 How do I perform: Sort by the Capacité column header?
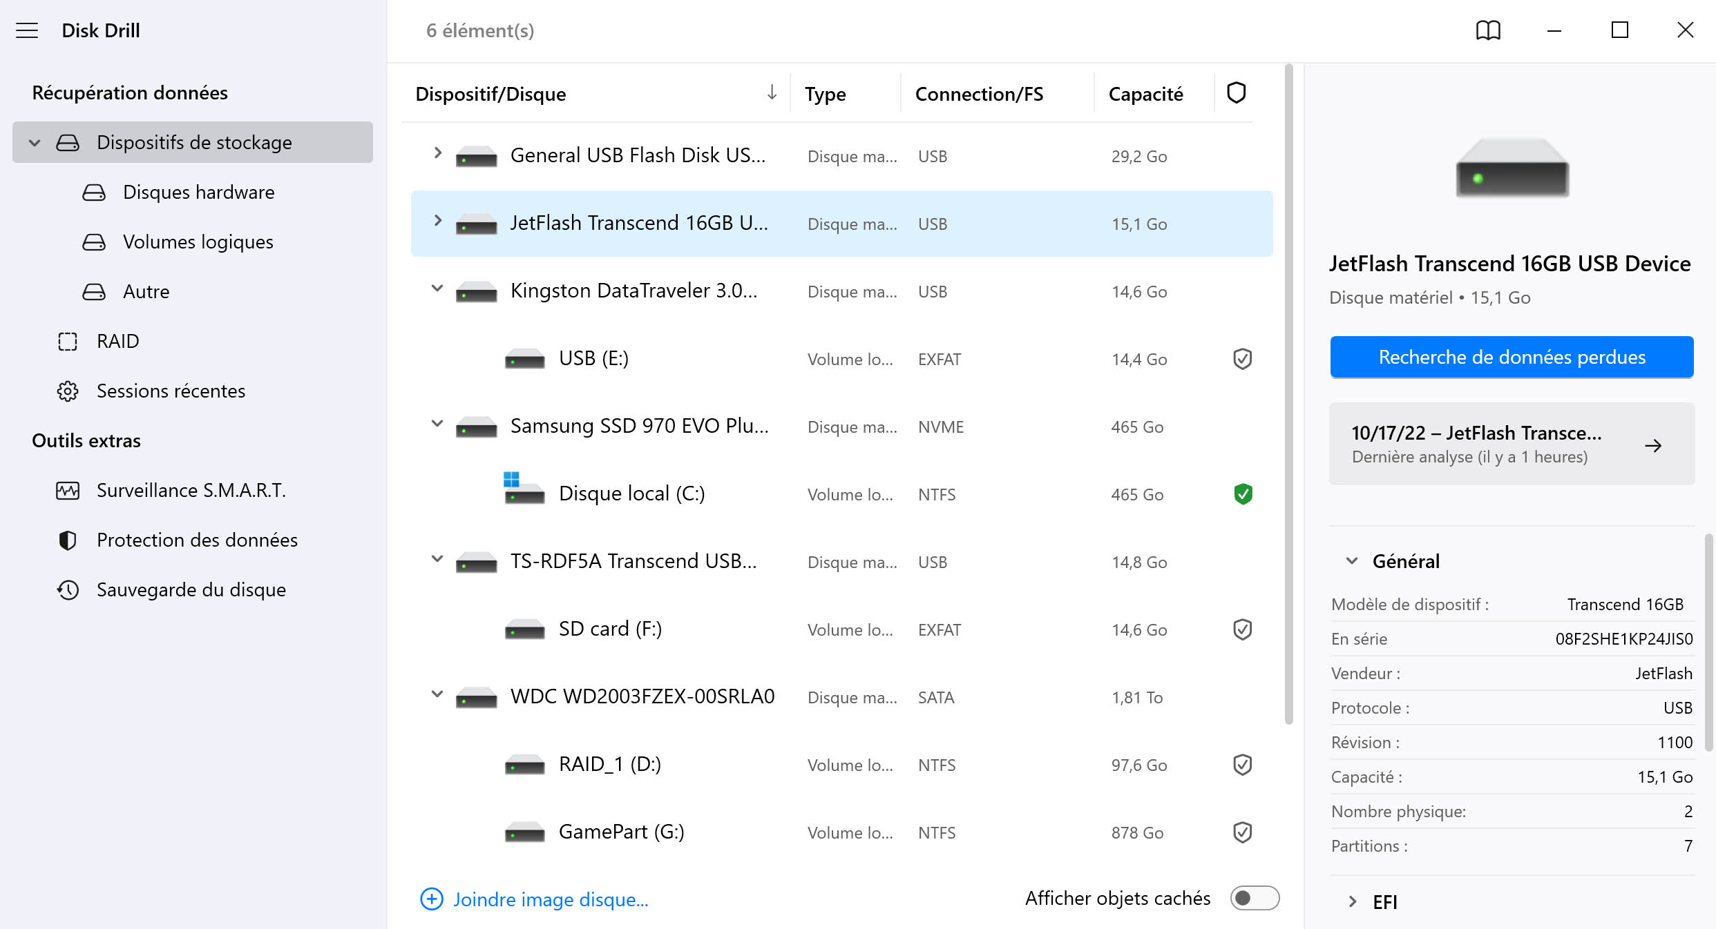click(1145, 95)
